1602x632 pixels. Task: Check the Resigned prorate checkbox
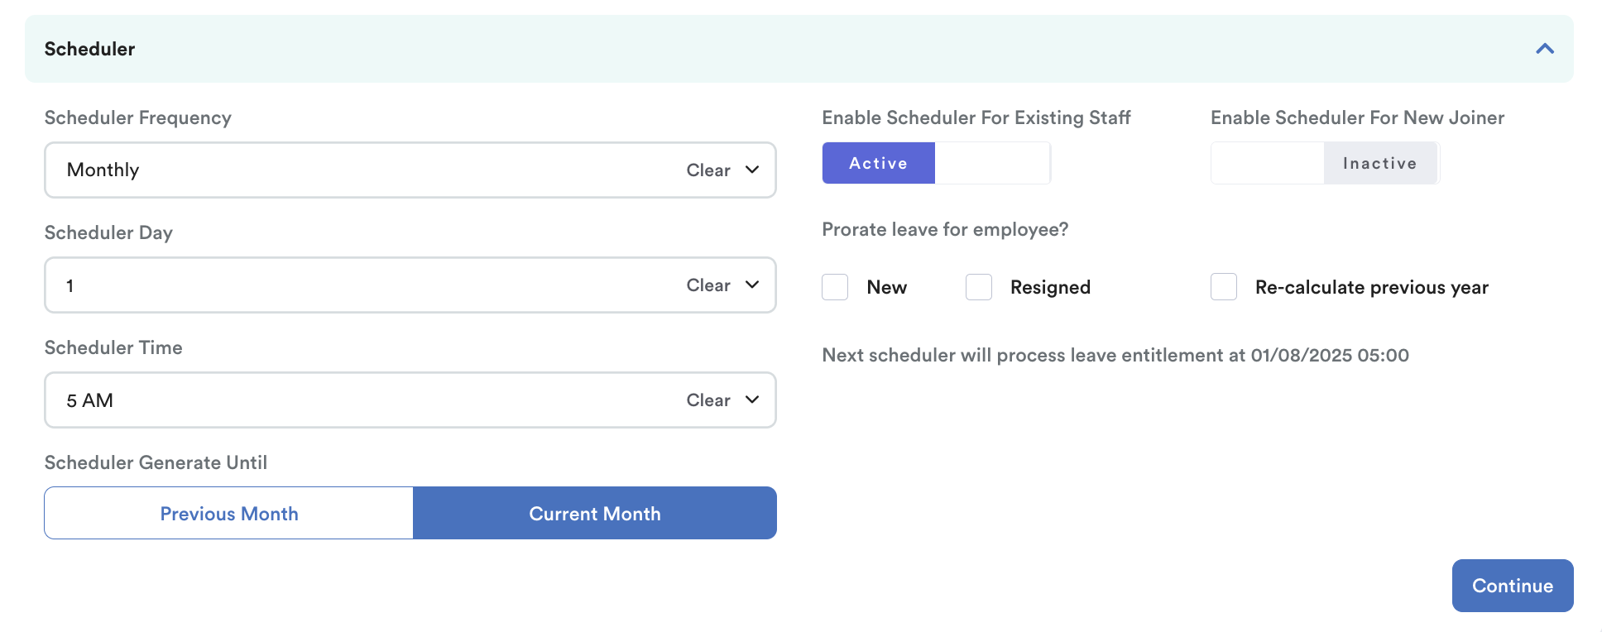979,287
